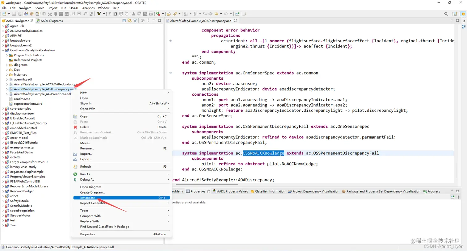
Task: Open the AADL Navigator View Menu dots
Action: (148, 21)
